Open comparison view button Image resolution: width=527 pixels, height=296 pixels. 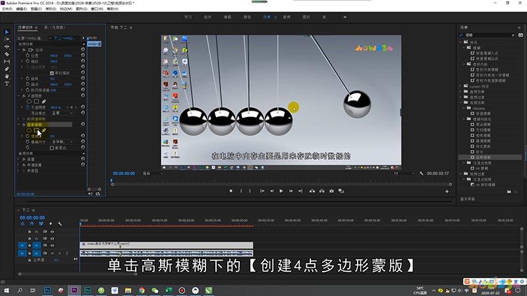click(x=341, y=191)
